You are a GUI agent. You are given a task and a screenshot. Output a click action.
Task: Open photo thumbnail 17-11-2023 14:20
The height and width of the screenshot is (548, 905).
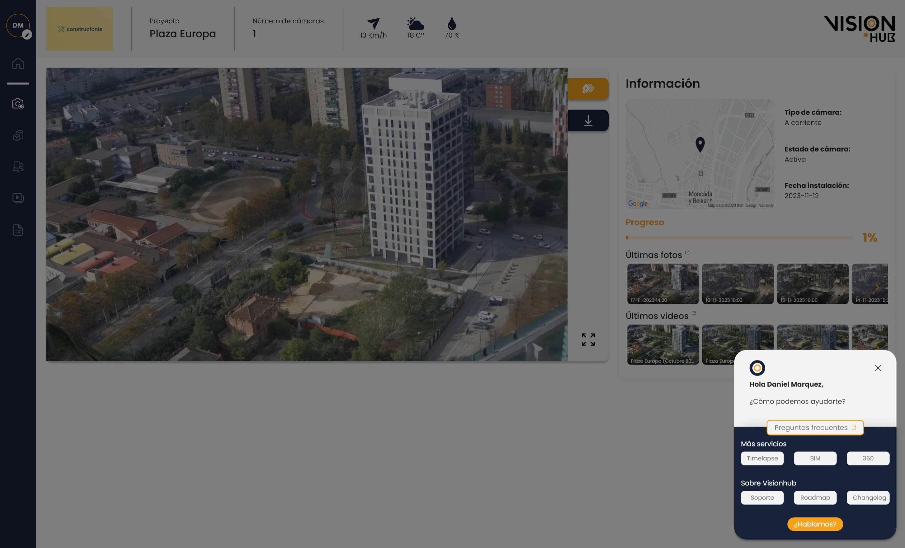(x=663, y=284)
